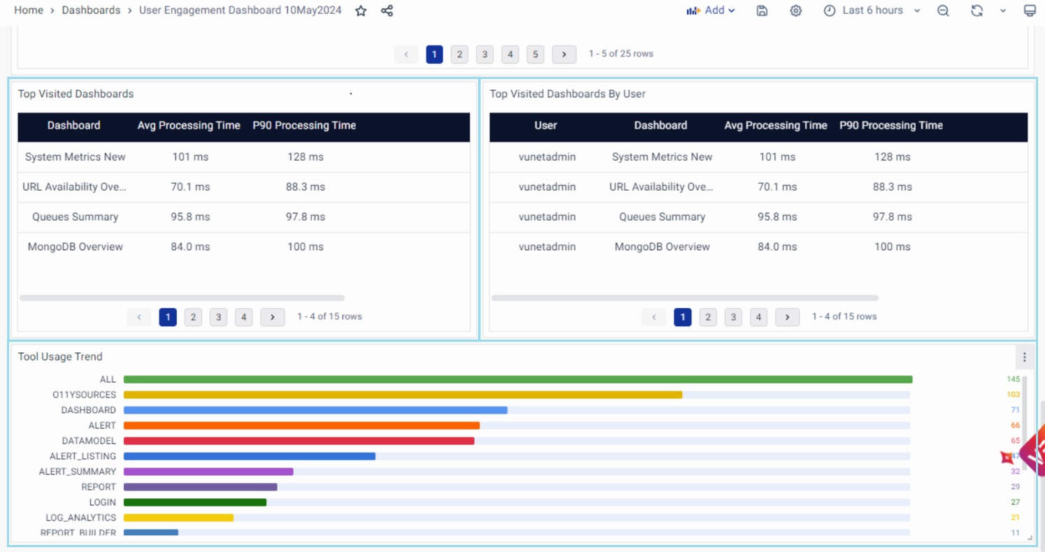Click the zoom out time range icon
Screen dimensions: 1045x552
943,11
